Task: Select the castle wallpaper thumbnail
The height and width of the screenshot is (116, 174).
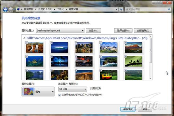Action: pyautogui.click(x=84, y=47)
